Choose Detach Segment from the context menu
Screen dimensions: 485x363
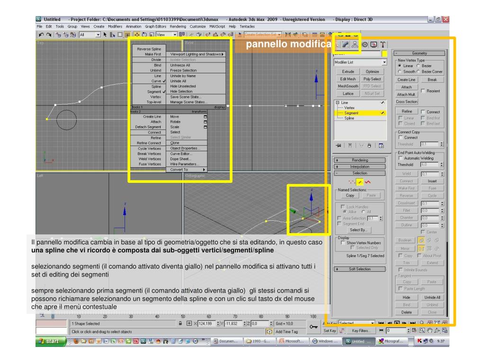tap(148, 127)
